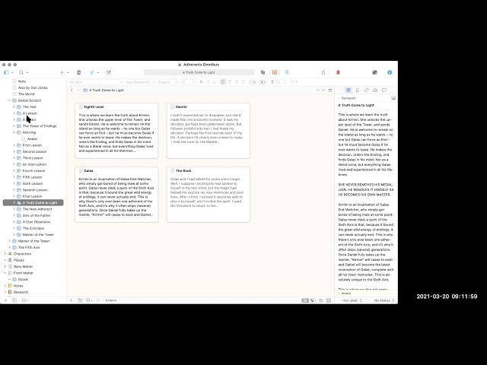Click the document title field in toolbar

coord(199,72)
